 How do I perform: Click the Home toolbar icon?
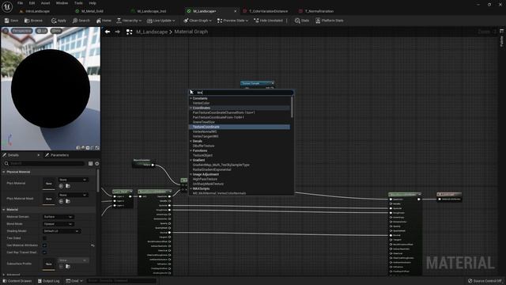click(98, 21)
